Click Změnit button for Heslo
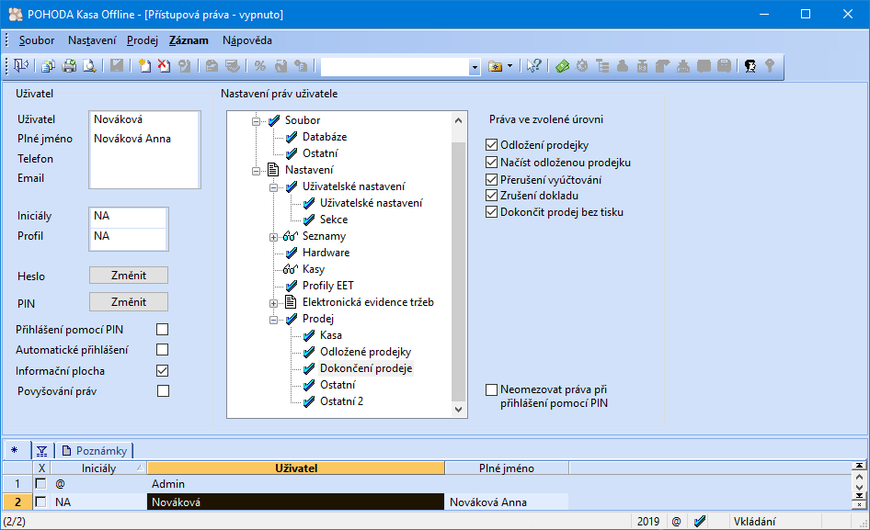The image size is (870, 530). click(129, 276)
